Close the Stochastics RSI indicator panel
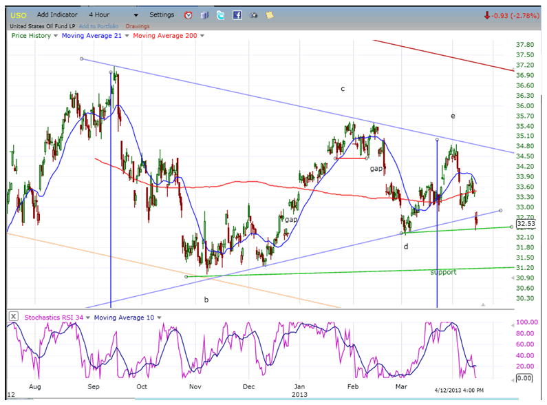Viewport: 547px width, 405px height. pos(13,317)
